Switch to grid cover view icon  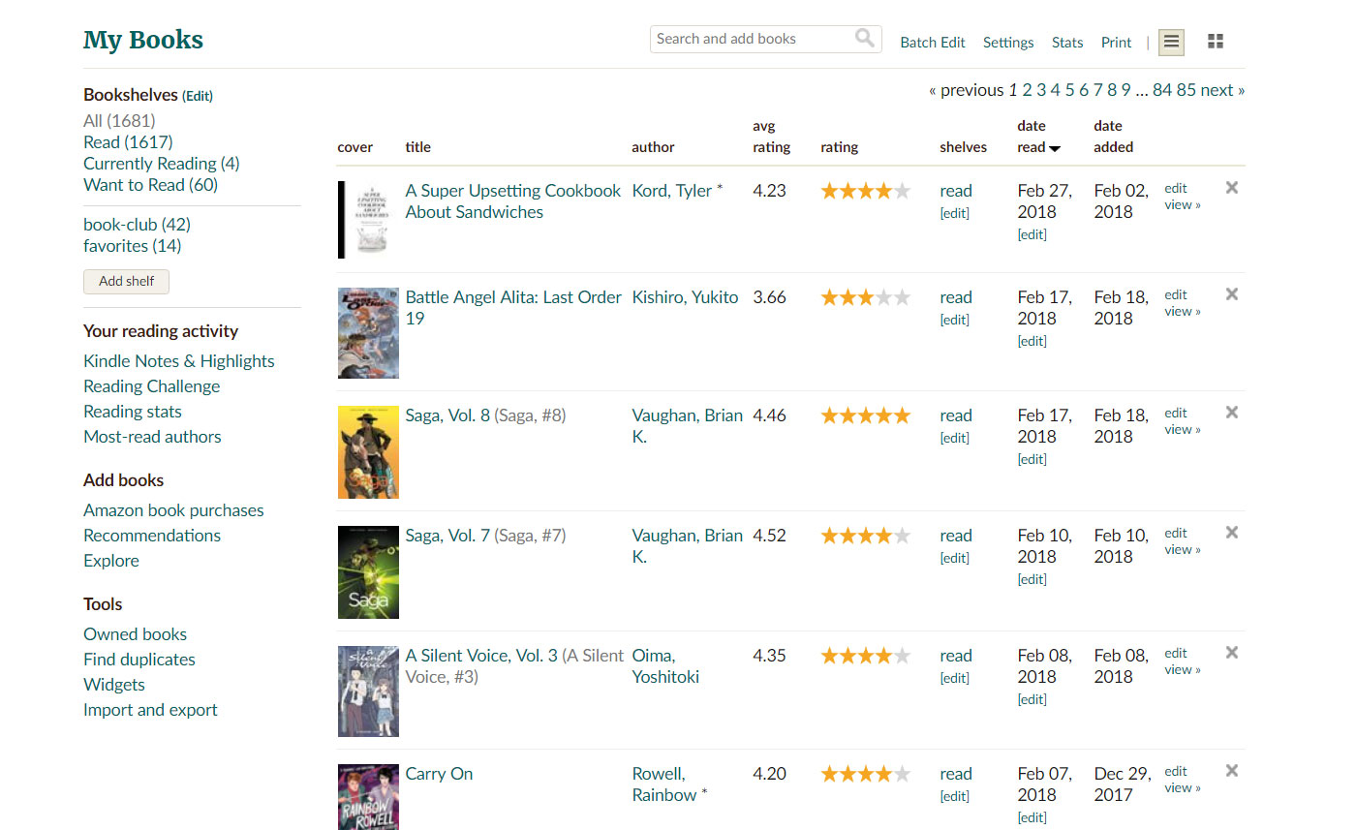click(x=1216, y=42)
